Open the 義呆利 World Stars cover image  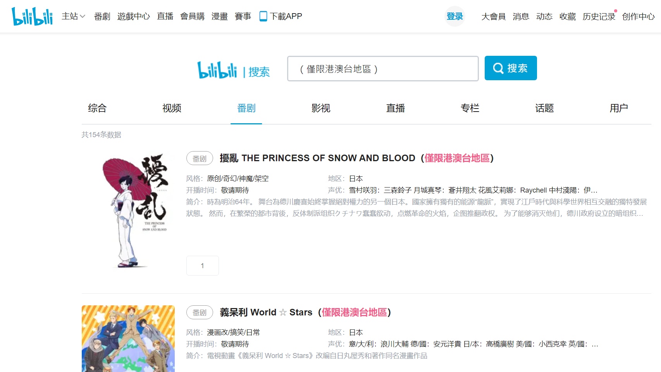pyautogui.click(x=128, y=339)
